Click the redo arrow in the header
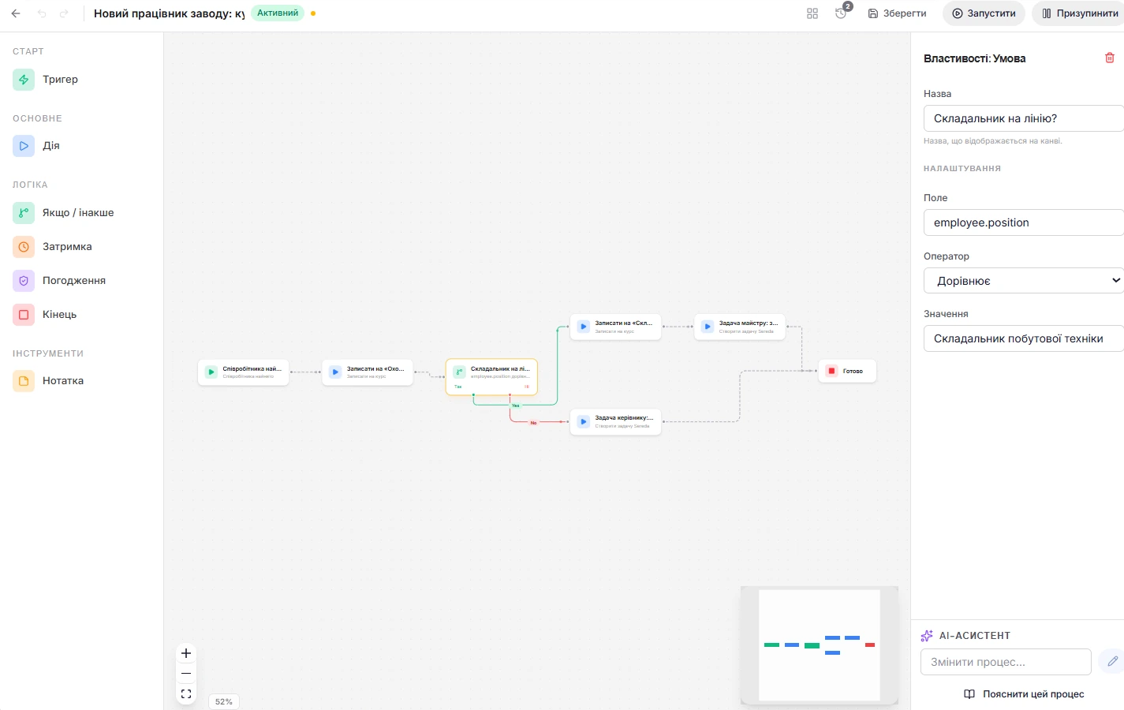1124x710 pixels. pyautogui.click(x=64, y=13)
